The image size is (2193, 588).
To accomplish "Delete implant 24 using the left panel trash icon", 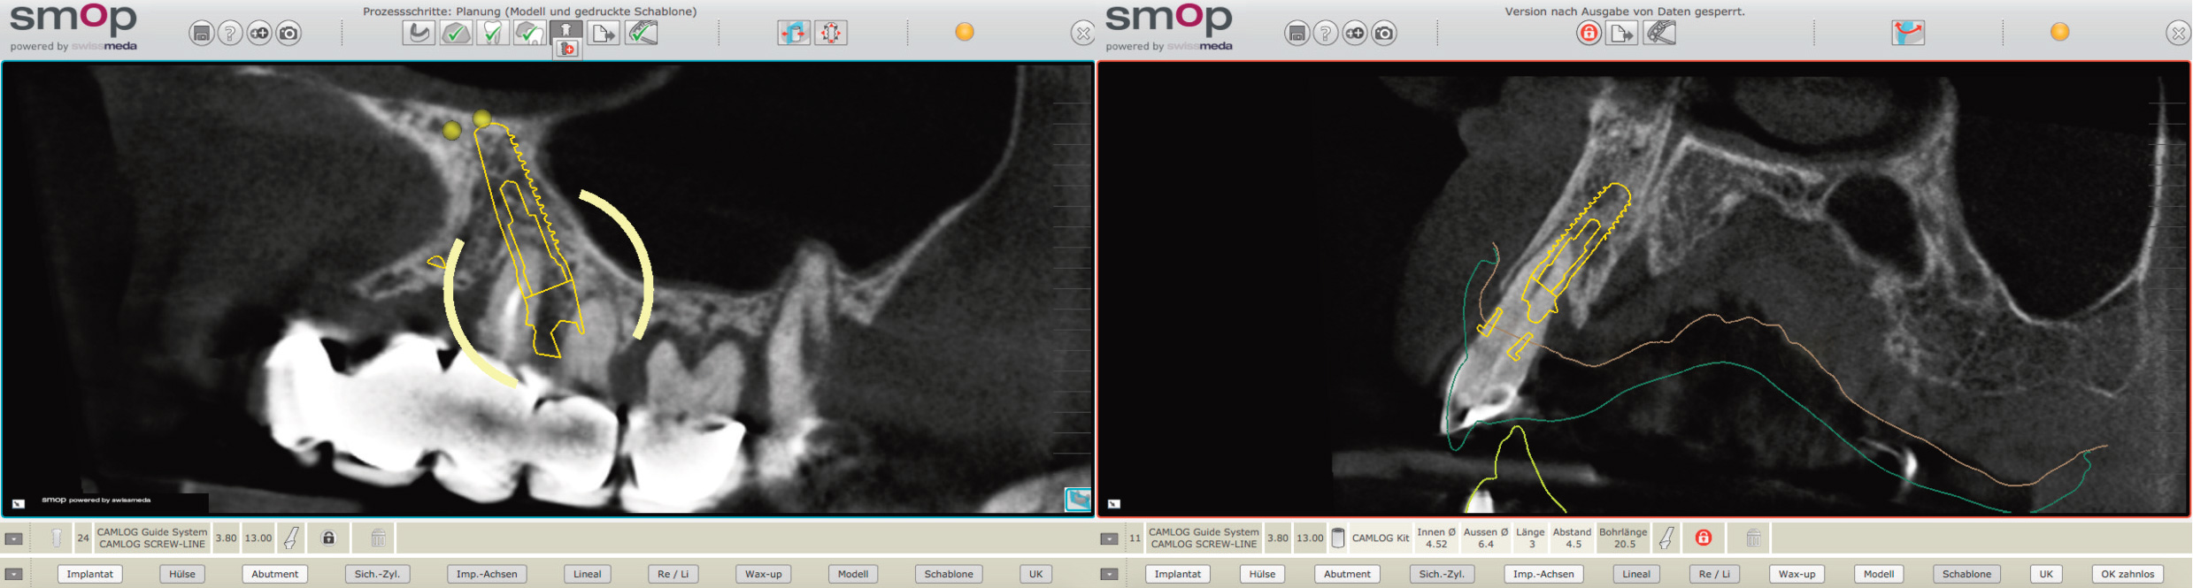I will click(378, 538).
